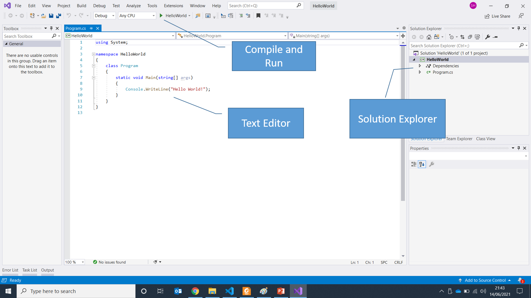Click the Solution Explorer Home icon
This screenshot has height=298, width=531.
(429, 37)
